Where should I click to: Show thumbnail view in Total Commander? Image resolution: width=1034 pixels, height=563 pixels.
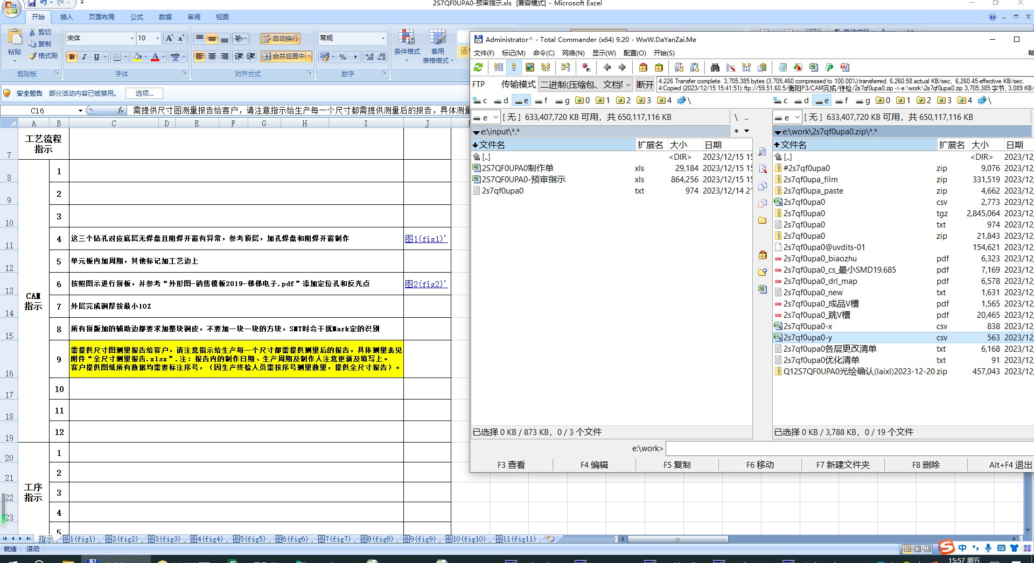point(530,67)
